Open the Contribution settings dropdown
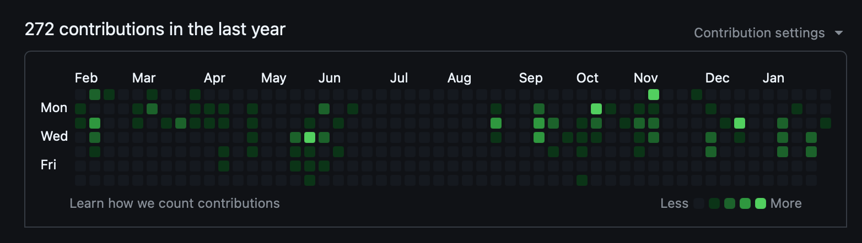Image resolution: width=862 pixels, height=243 pixels. pos(759,33)
